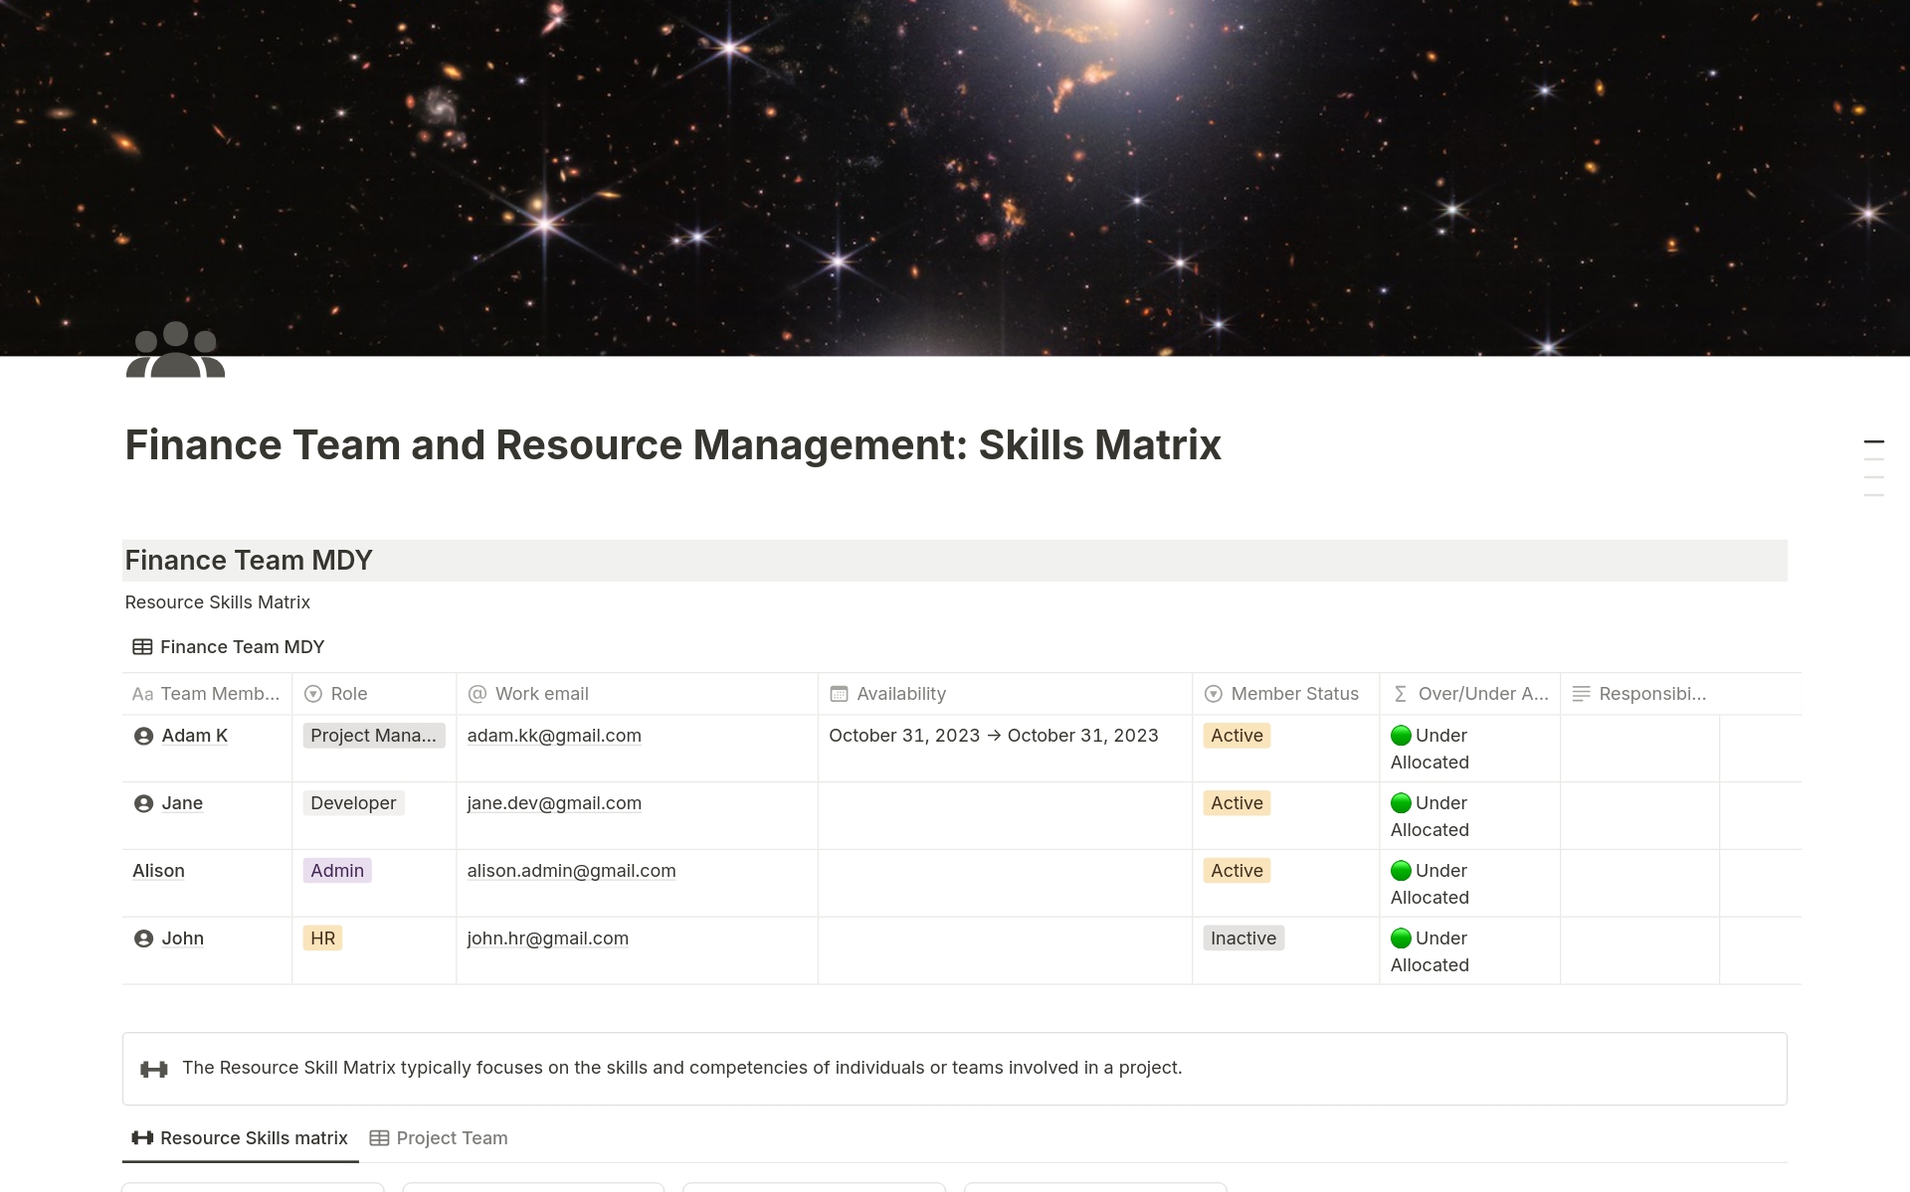This screenshot has width=1910, height=1192.
Task: Click the people icon above the page title
Action: point(174,350)
